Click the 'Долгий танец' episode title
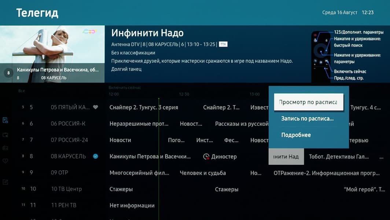 [x=126, y=69]
